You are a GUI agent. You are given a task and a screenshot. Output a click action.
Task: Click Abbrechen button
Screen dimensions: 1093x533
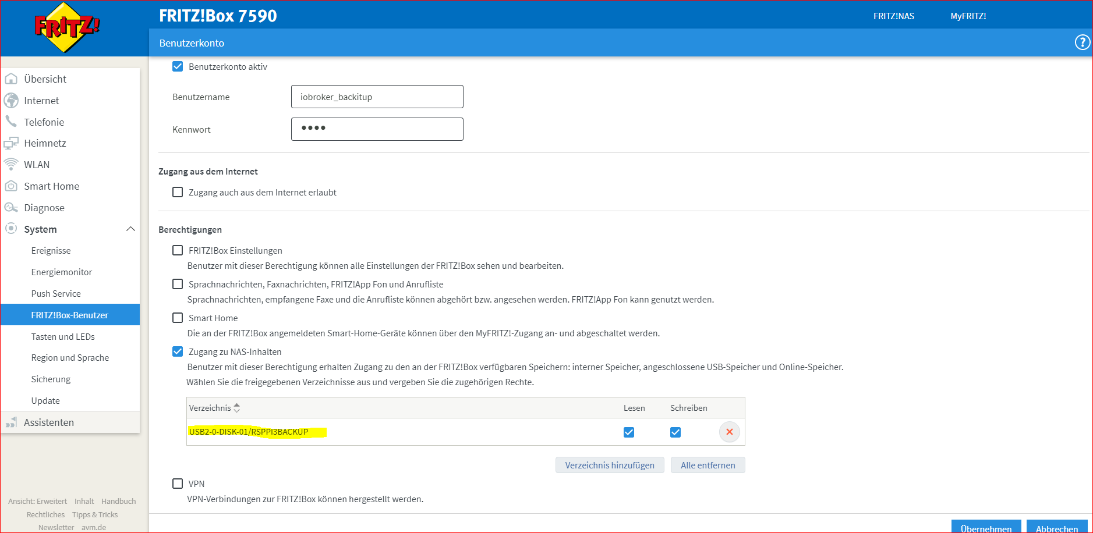1057,527
